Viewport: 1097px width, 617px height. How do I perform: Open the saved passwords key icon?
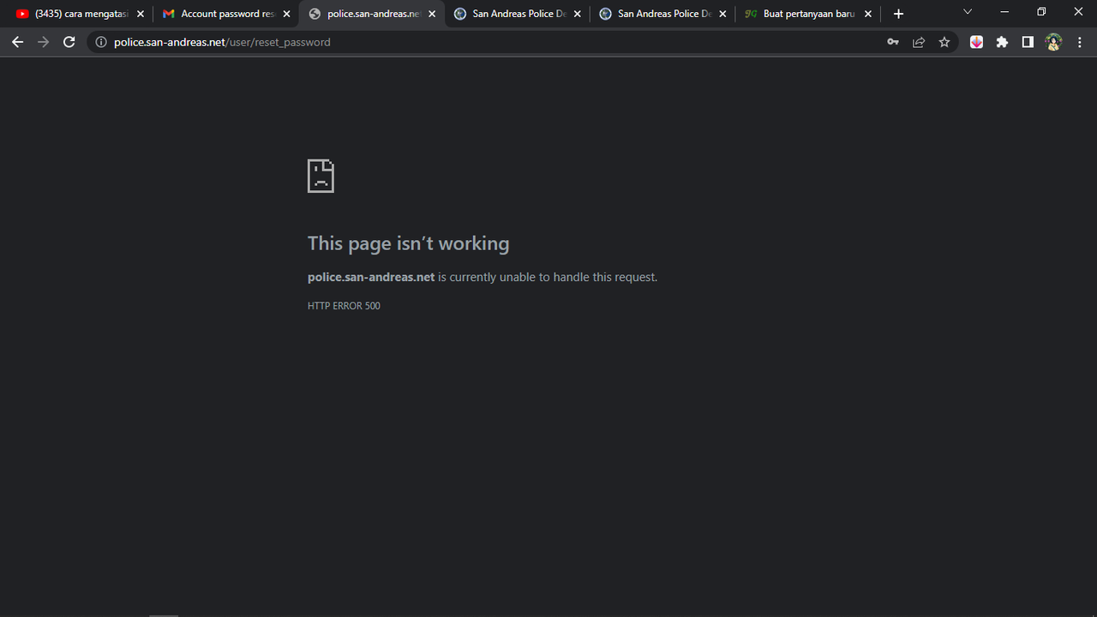893,42
